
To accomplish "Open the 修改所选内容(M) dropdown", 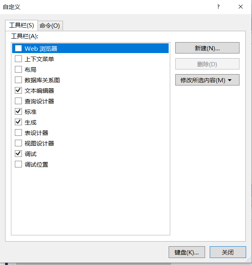I will [x=207, y=80].
